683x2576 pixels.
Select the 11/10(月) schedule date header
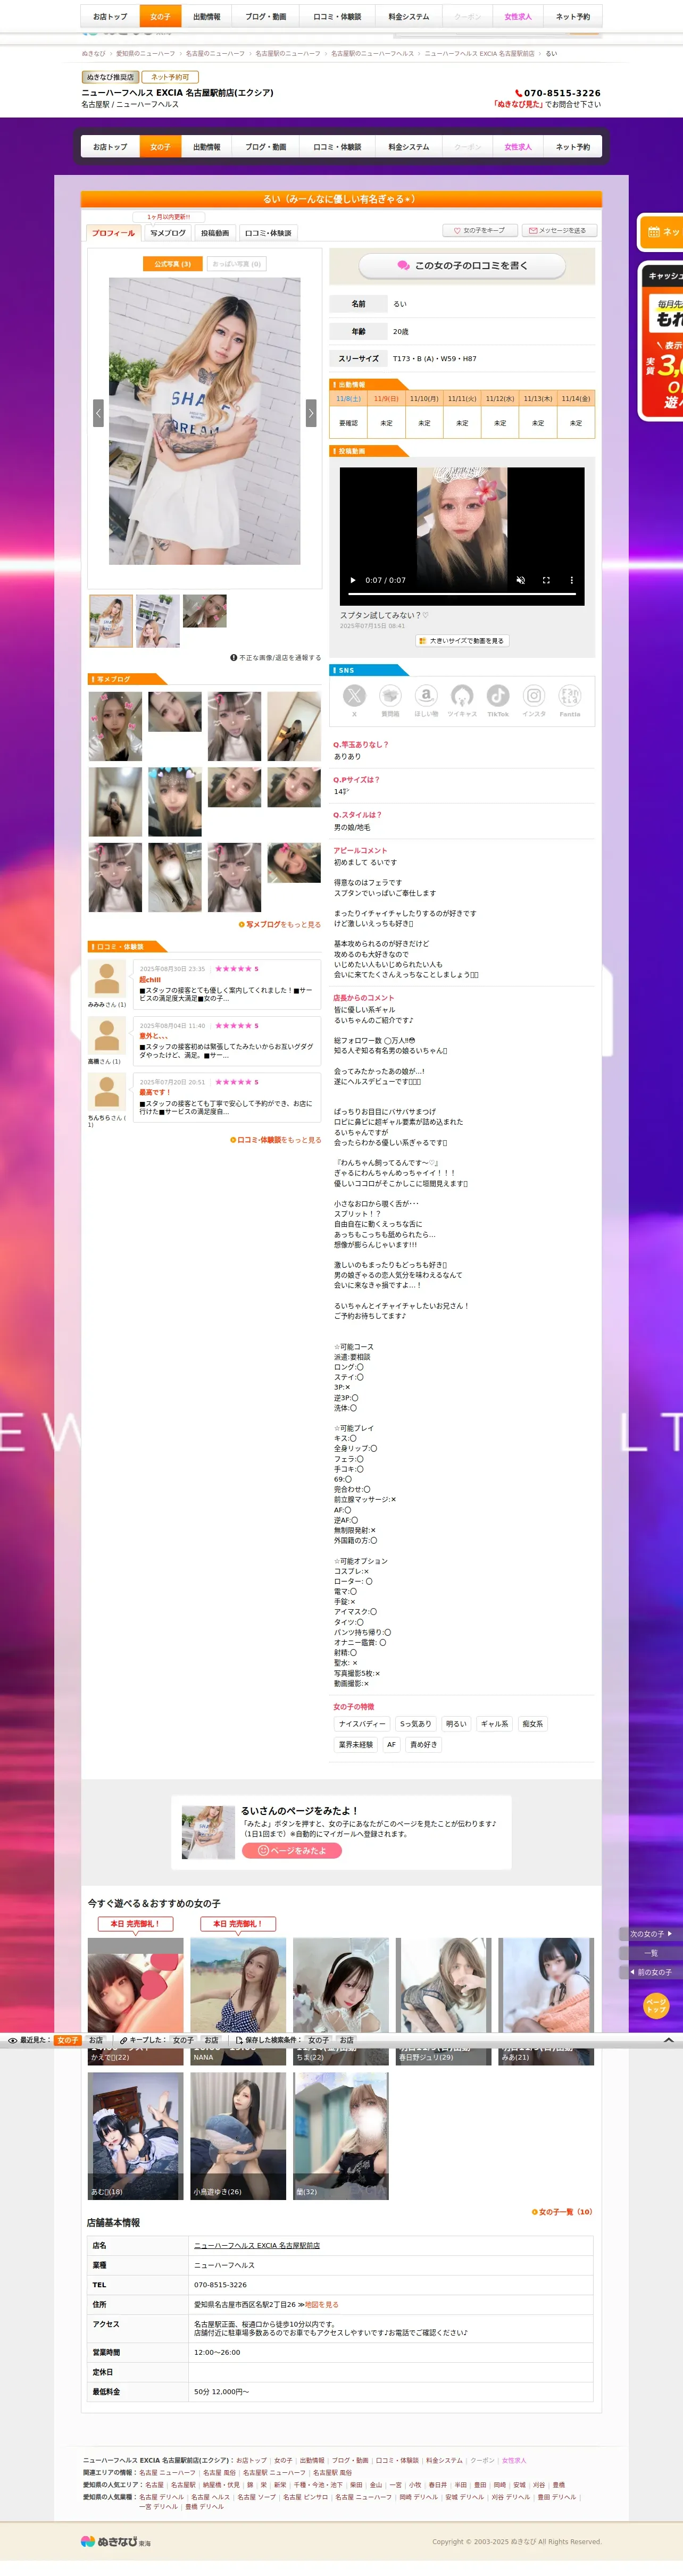click(x=424, y=398)
